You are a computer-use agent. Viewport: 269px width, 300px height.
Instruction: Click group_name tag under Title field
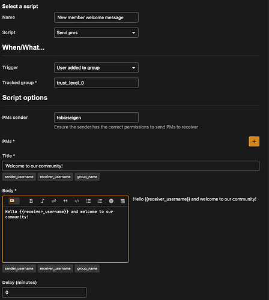click(x=87, y=177)
